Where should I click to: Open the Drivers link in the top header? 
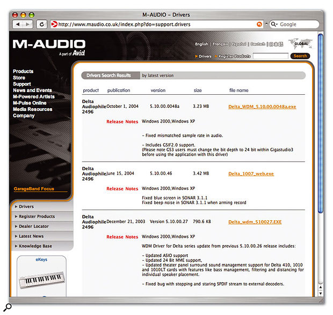pyautogui.click(x=205, y=56)
